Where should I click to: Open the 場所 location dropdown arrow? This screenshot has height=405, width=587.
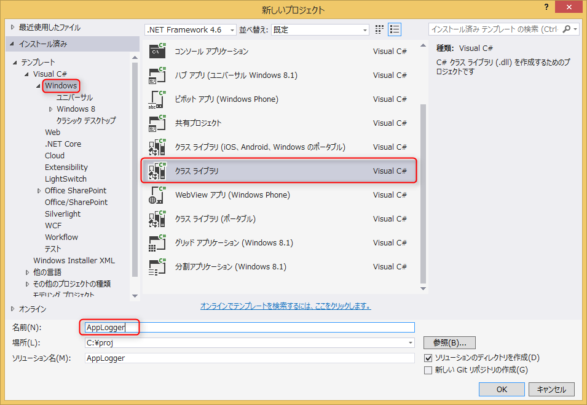(x=411, y=342)
